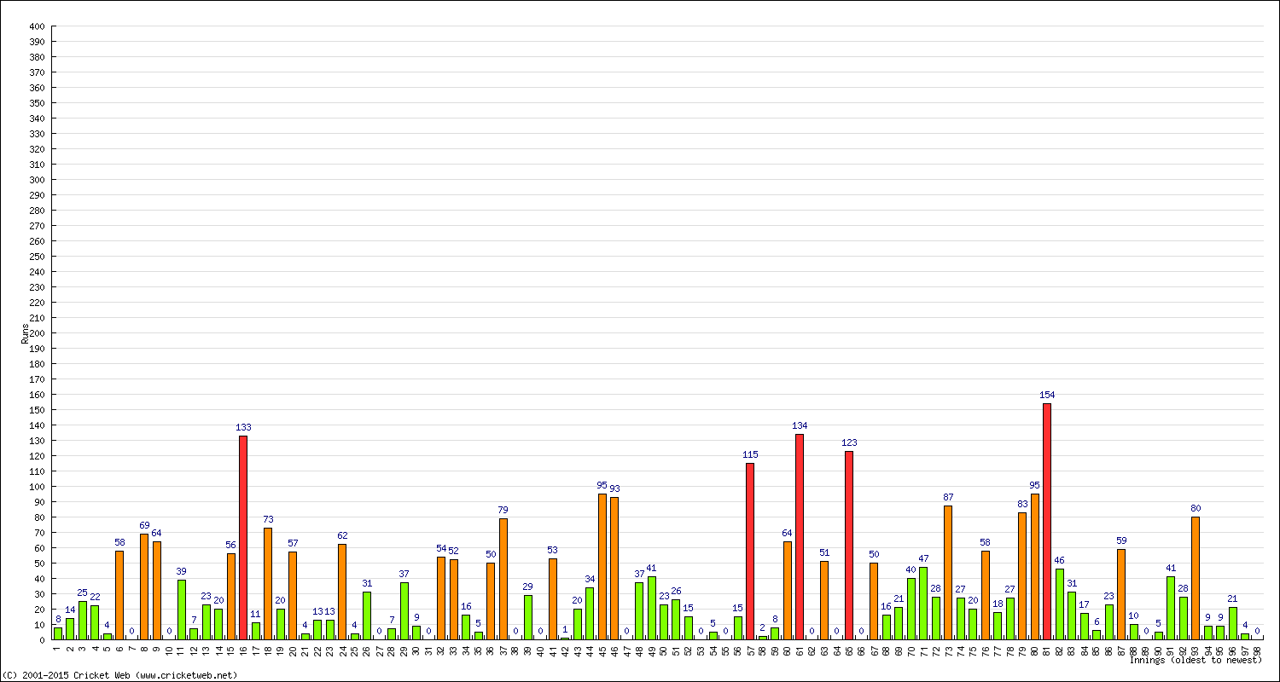This screenshot has height=682, width=1280.
Task: Pick the orange bar showing 73 runs
Action: tap(268, 584)
